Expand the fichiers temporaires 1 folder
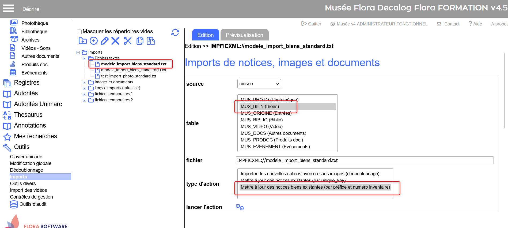The image size is (508, 228). point(84,94)
